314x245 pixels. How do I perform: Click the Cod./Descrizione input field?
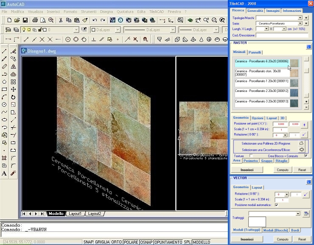282,35
